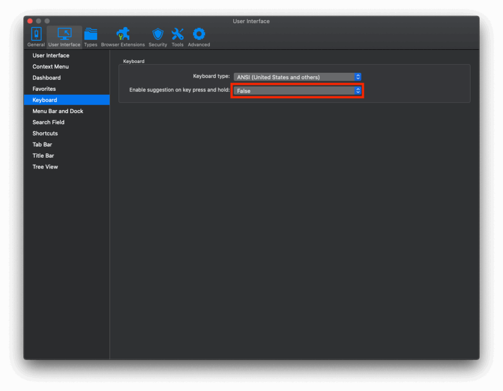Screen dimensions: 503x391
Task: Open the suggestion on key press dropdown
Action: tap(297, 91)
